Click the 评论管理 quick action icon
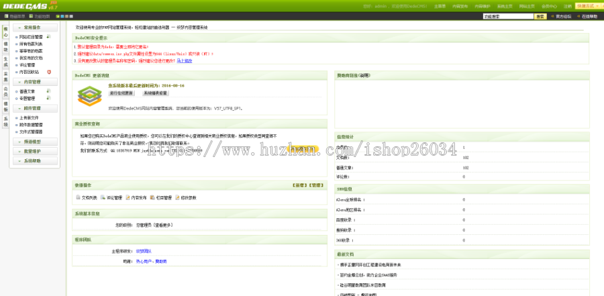Image resolution: width=604 pixels, height=296 pixels. pos(103,197)
